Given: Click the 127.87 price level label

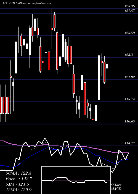Looking at the screenshot, I should coord(130,11).
